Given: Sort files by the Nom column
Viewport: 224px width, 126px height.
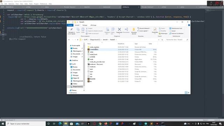Looking at the screenshot, I should pyautogui.click(x=89, y=44).
